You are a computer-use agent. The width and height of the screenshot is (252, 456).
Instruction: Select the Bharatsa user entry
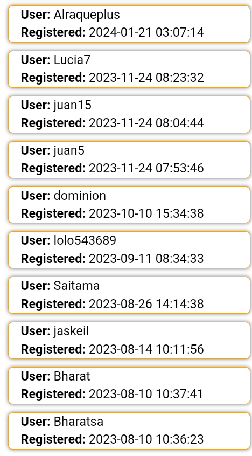129,431
